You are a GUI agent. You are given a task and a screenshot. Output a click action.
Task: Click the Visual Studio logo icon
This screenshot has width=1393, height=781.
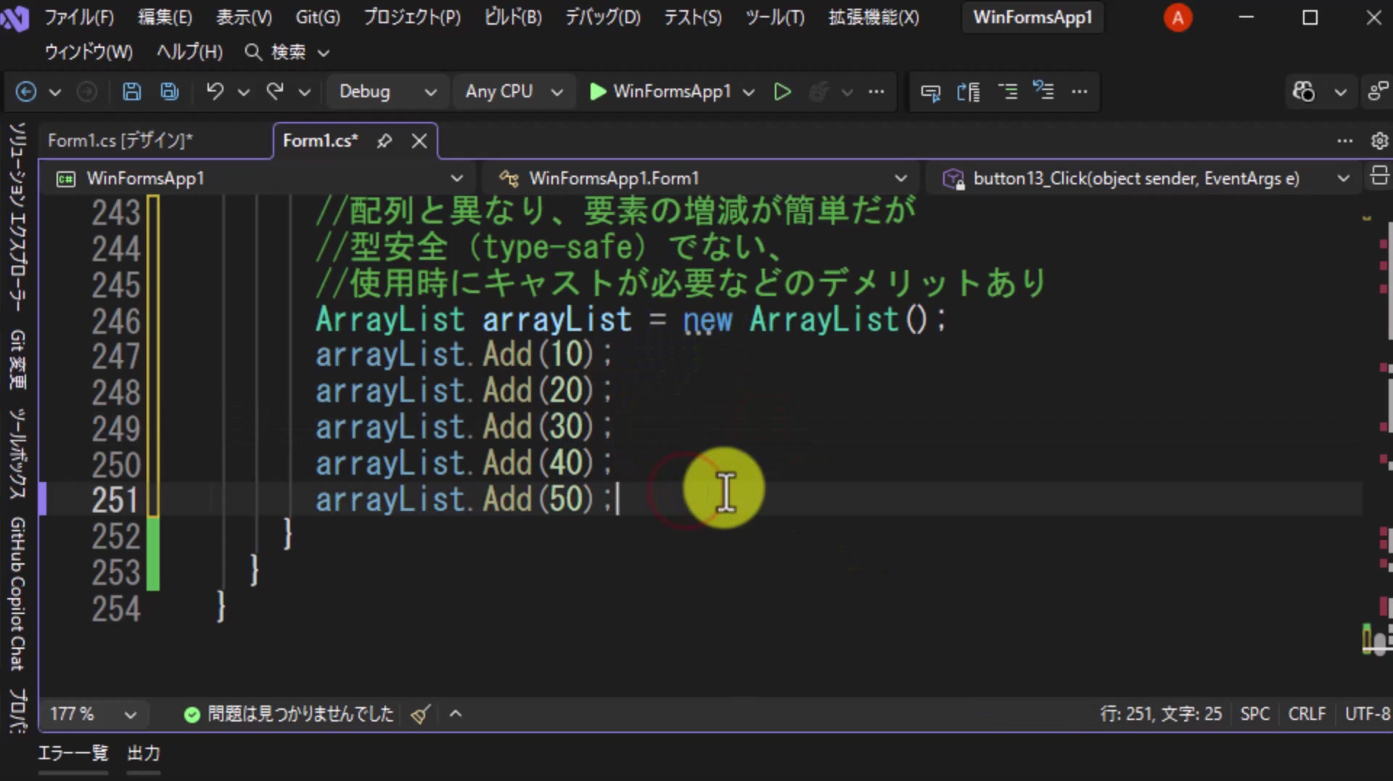13,17
